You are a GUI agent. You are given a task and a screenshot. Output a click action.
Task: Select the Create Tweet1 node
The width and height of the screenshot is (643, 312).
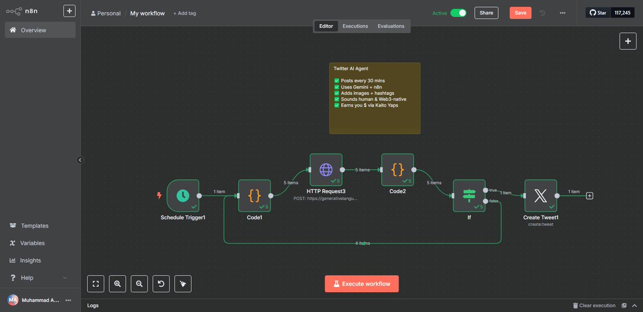541,196
